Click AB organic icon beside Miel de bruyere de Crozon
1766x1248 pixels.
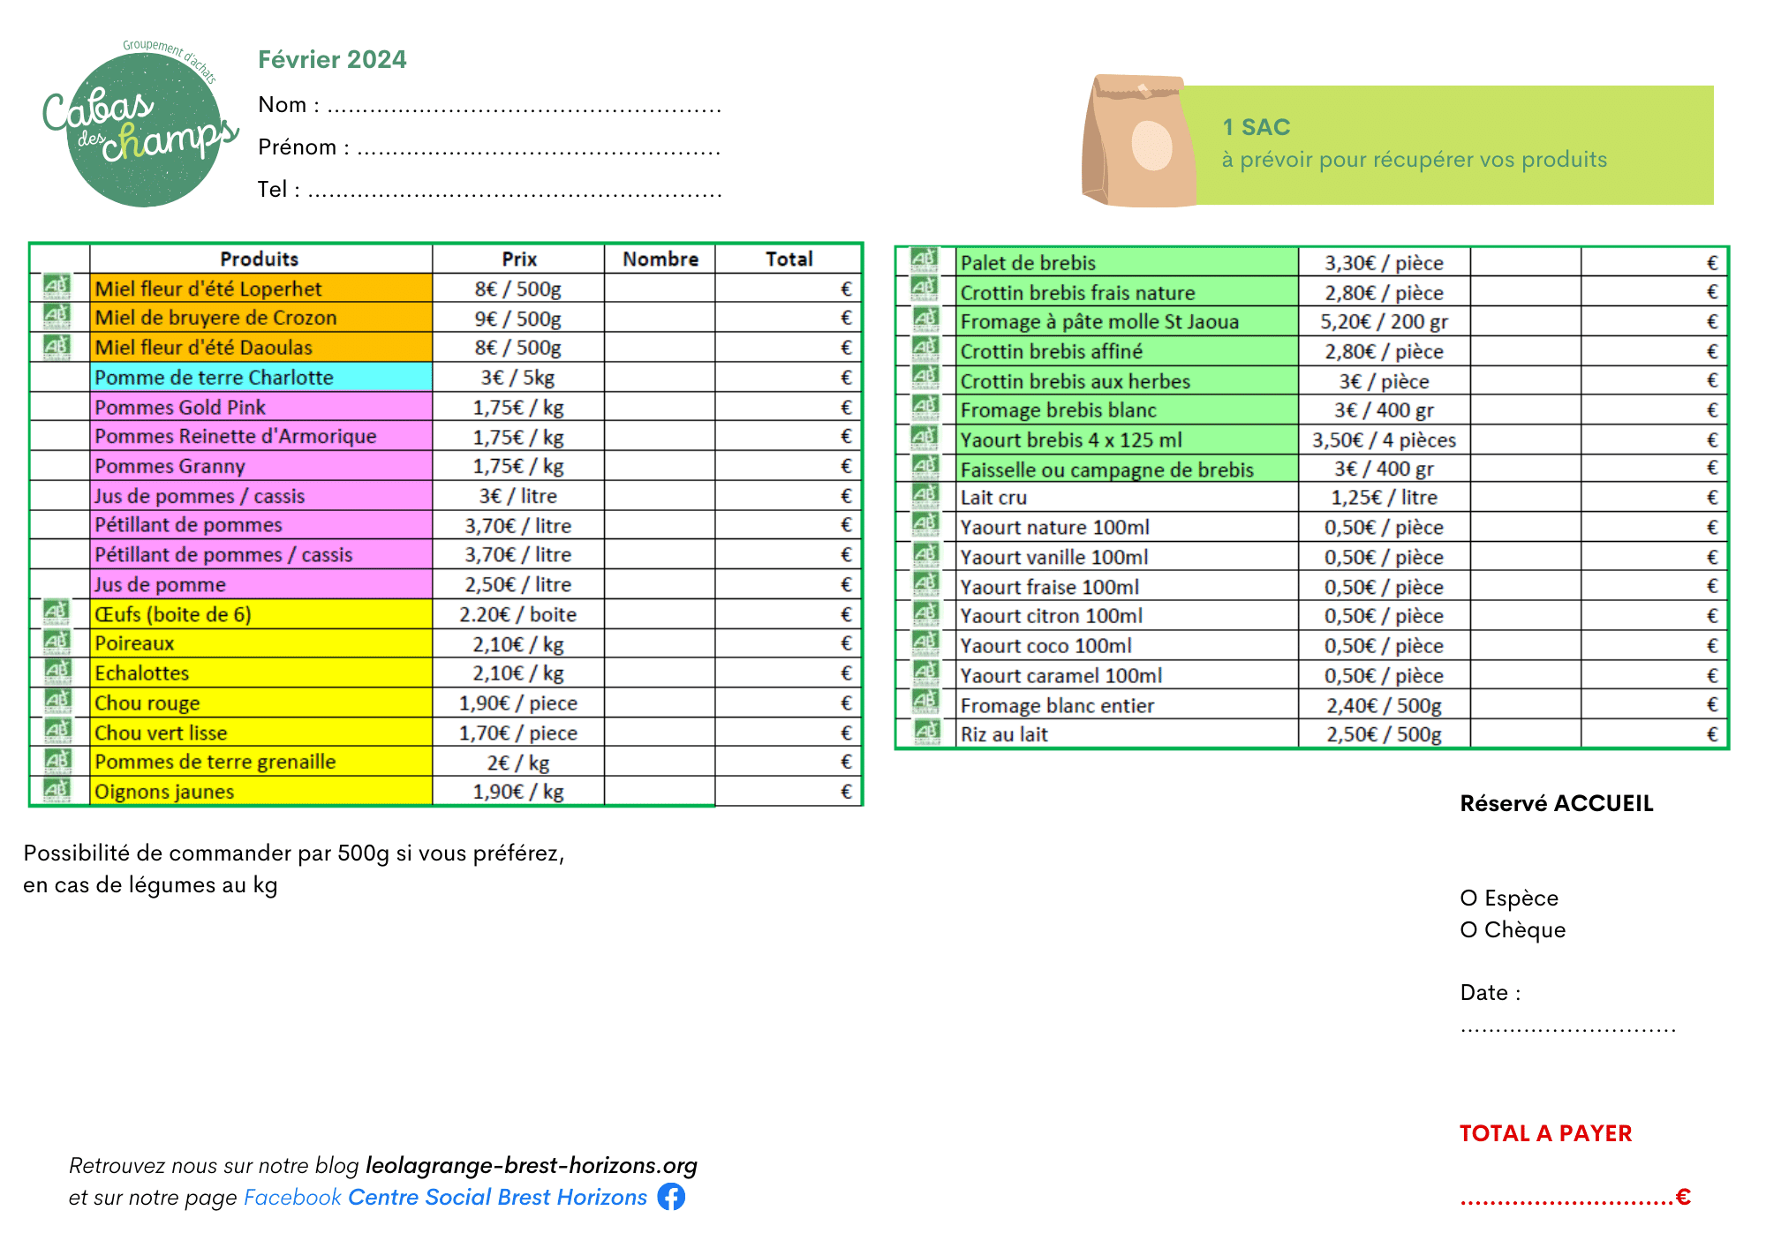coord(57,316)
